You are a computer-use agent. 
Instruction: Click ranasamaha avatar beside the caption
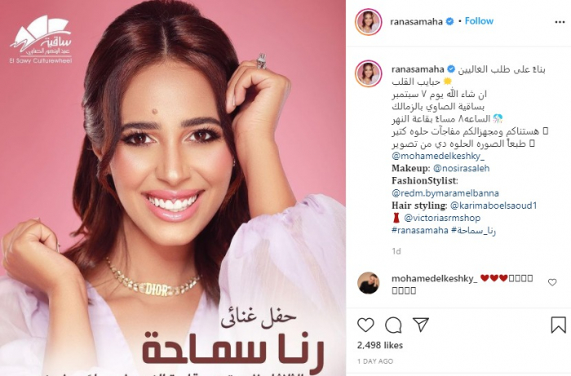tap(368, 74)
